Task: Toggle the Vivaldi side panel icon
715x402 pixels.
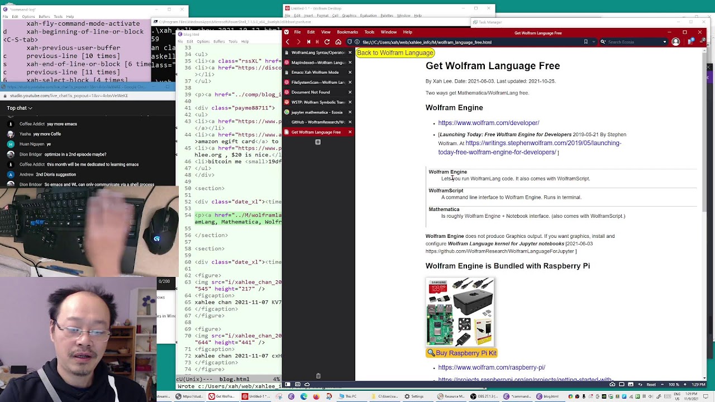Action: click(288, 384)
